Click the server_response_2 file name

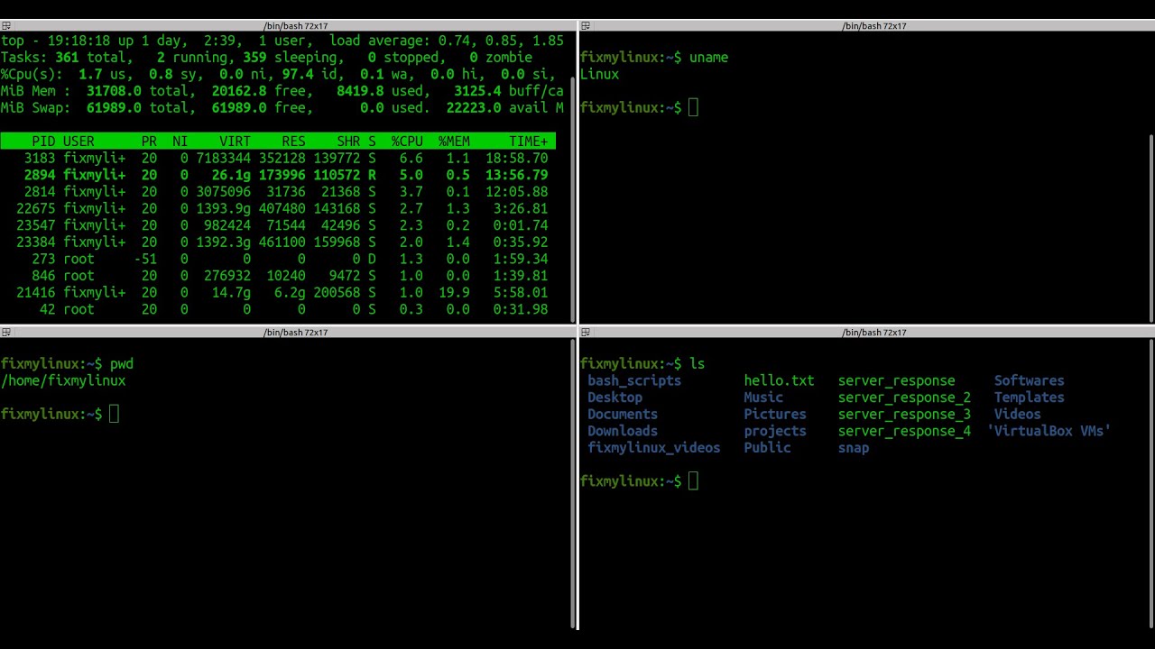click(x=904, y=398)
